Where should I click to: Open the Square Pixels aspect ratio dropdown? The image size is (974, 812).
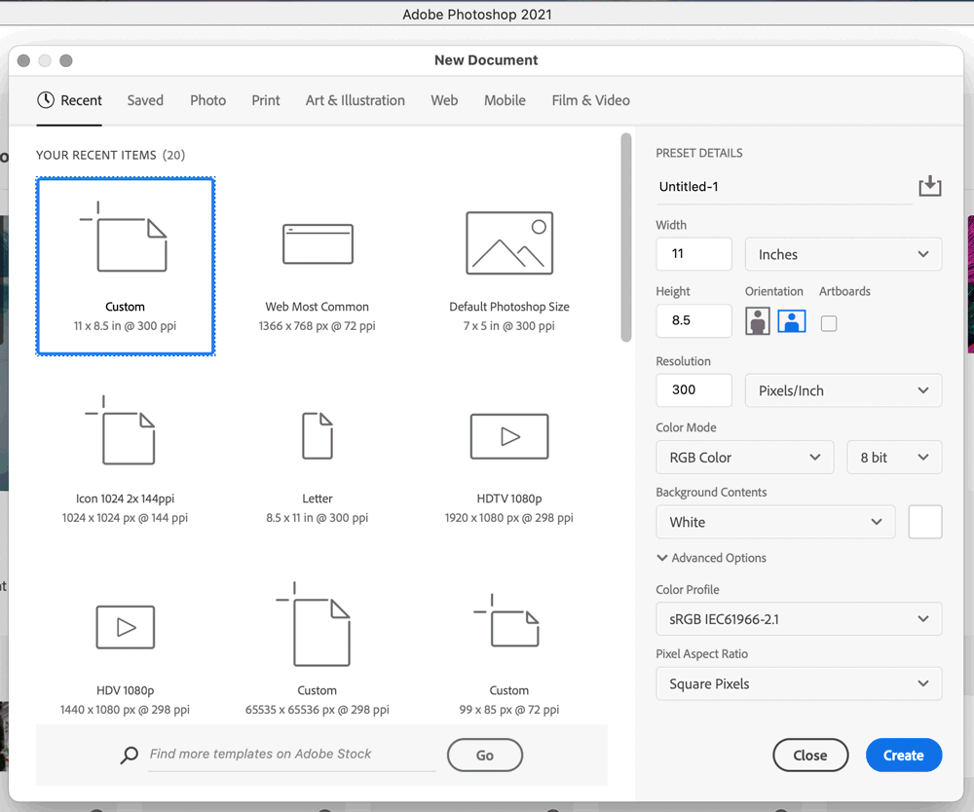(799, 683)
